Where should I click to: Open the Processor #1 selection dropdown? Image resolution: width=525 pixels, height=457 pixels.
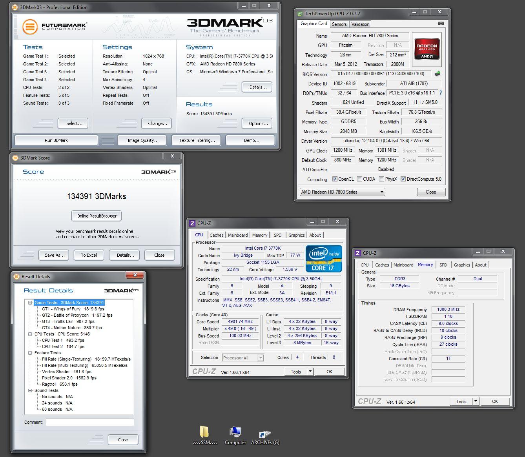coord(243,357)
